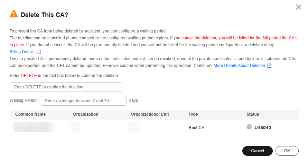Click the Waiting Period days input field
The image size is (308, 163).
coord(84,101)
